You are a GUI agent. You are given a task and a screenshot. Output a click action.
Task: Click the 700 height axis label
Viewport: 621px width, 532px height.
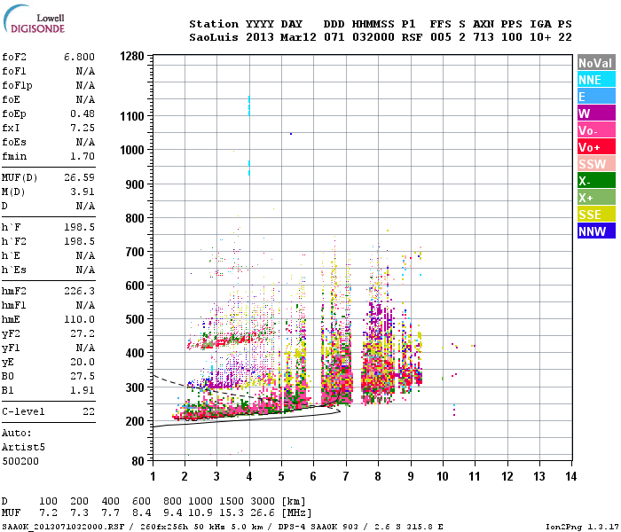click(x=135, y=252)
